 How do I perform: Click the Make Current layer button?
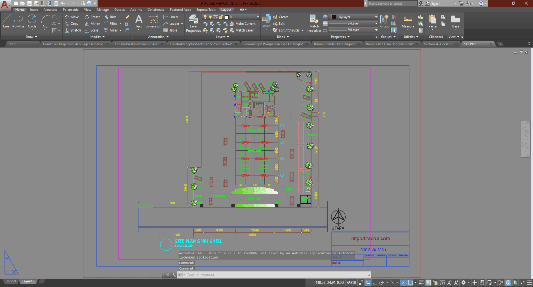click(244, 23)
